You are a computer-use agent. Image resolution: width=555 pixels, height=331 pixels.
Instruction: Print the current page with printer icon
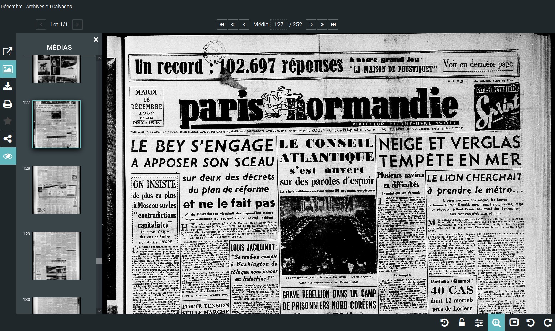8,104
